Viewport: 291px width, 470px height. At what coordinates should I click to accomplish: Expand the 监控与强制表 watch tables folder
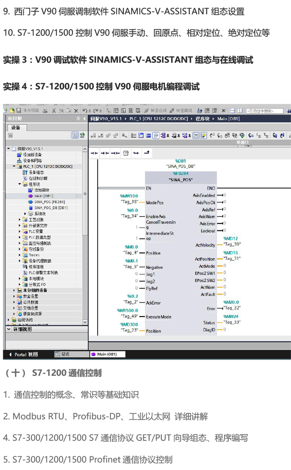[20, 243]
